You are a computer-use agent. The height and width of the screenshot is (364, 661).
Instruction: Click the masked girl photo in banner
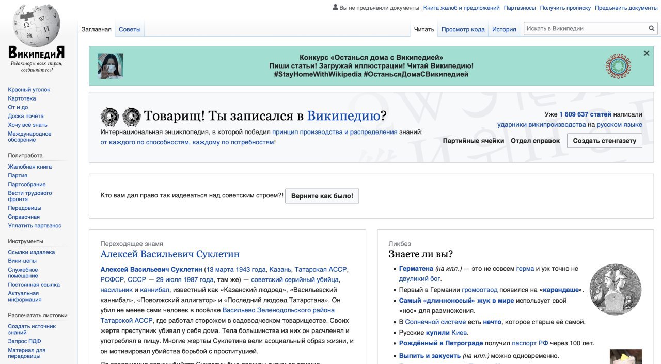111,66
